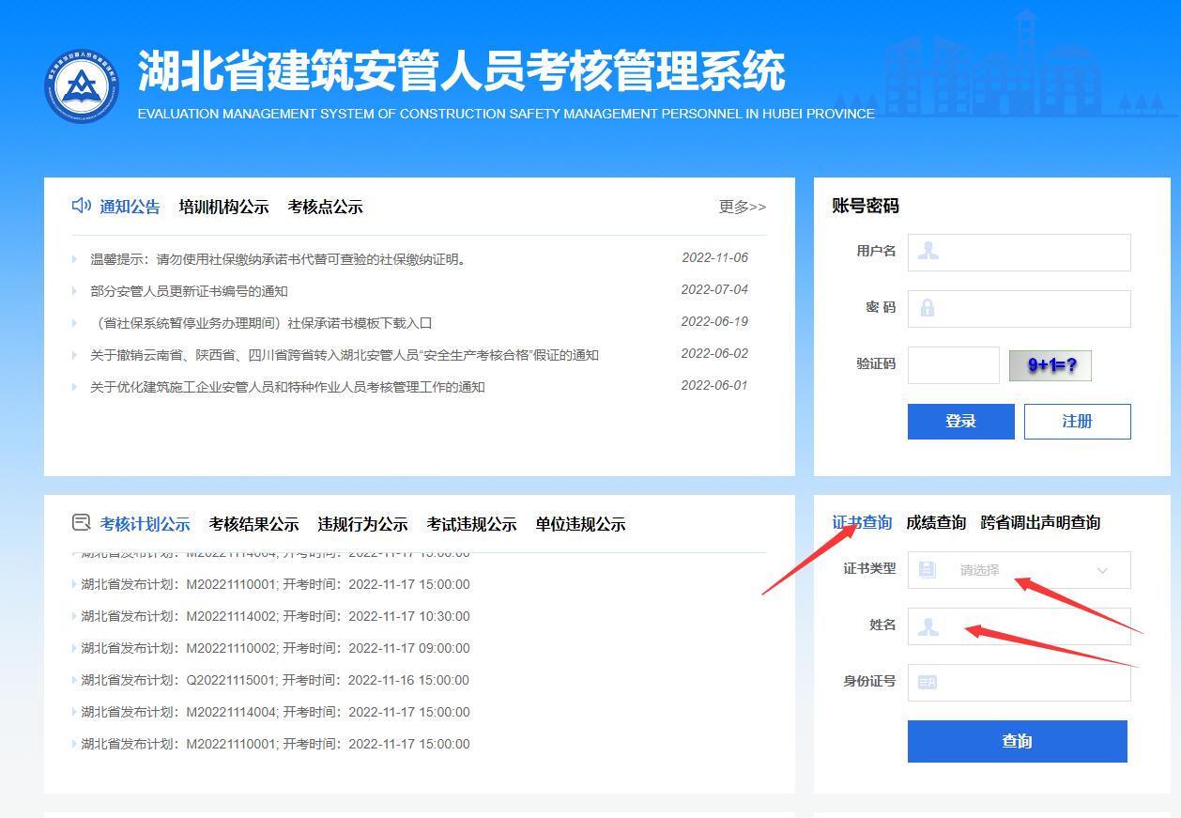
Task: Select the 考核结果公示 tab
Action: (254, 524)
